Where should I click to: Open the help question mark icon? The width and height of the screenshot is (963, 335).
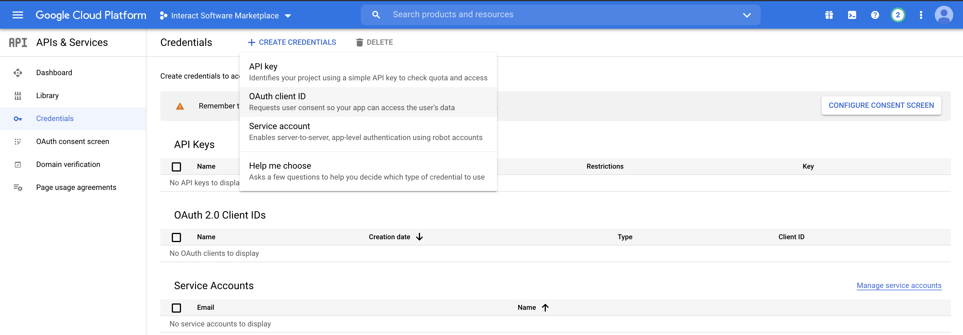pos(875,15)
